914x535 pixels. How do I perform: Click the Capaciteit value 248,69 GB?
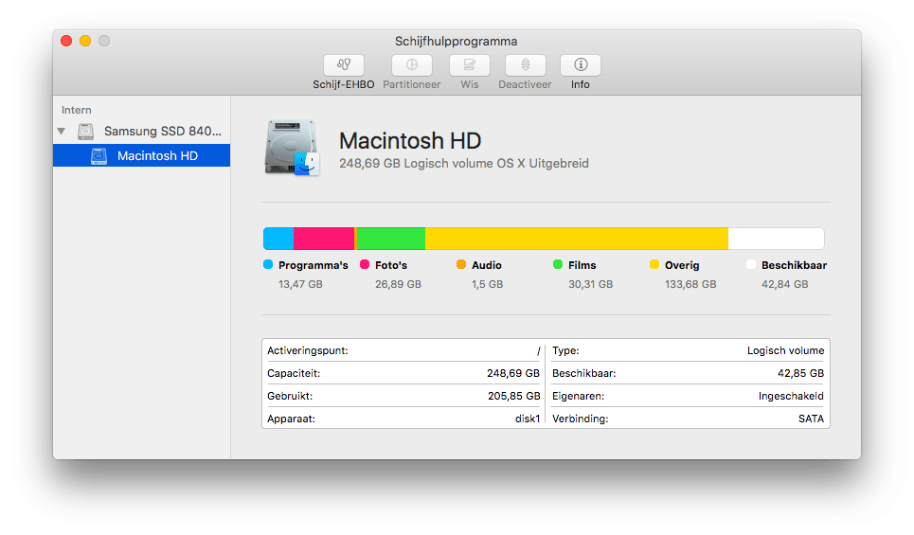pyautogui.click(x=513, y=374)
